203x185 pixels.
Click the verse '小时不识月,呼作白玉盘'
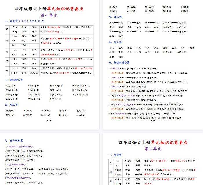20,169
